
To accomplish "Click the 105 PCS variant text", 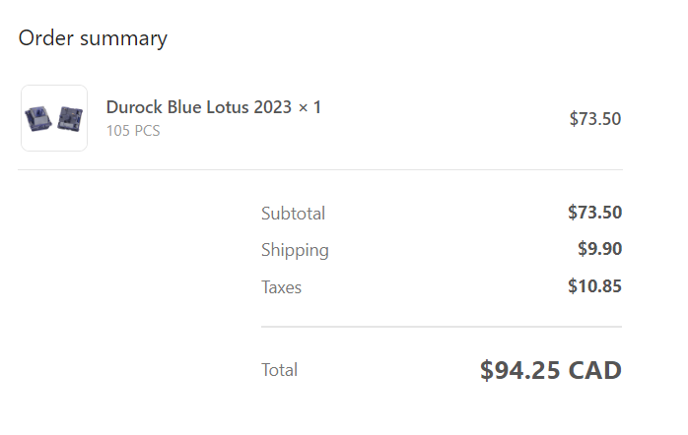I will click(x=133, y=130).
